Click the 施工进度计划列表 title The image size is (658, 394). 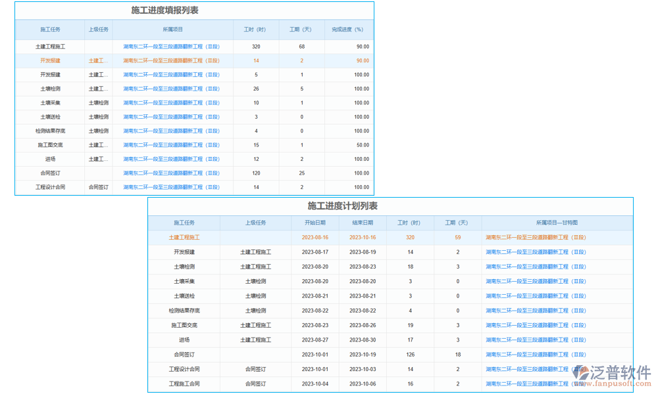pos(342,206)
